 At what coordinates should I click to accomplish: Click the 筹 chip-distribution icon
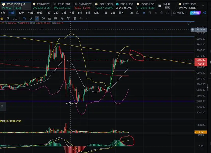[2, 19]
